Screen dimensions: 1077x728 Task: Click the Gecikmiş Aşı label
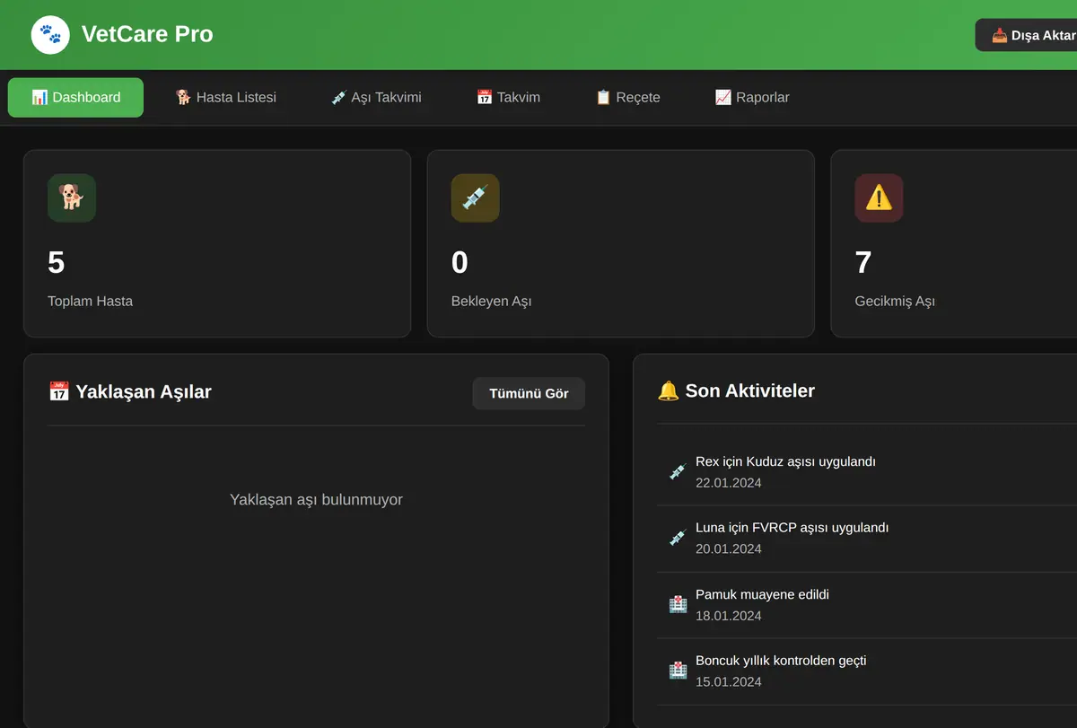point(895,301)
